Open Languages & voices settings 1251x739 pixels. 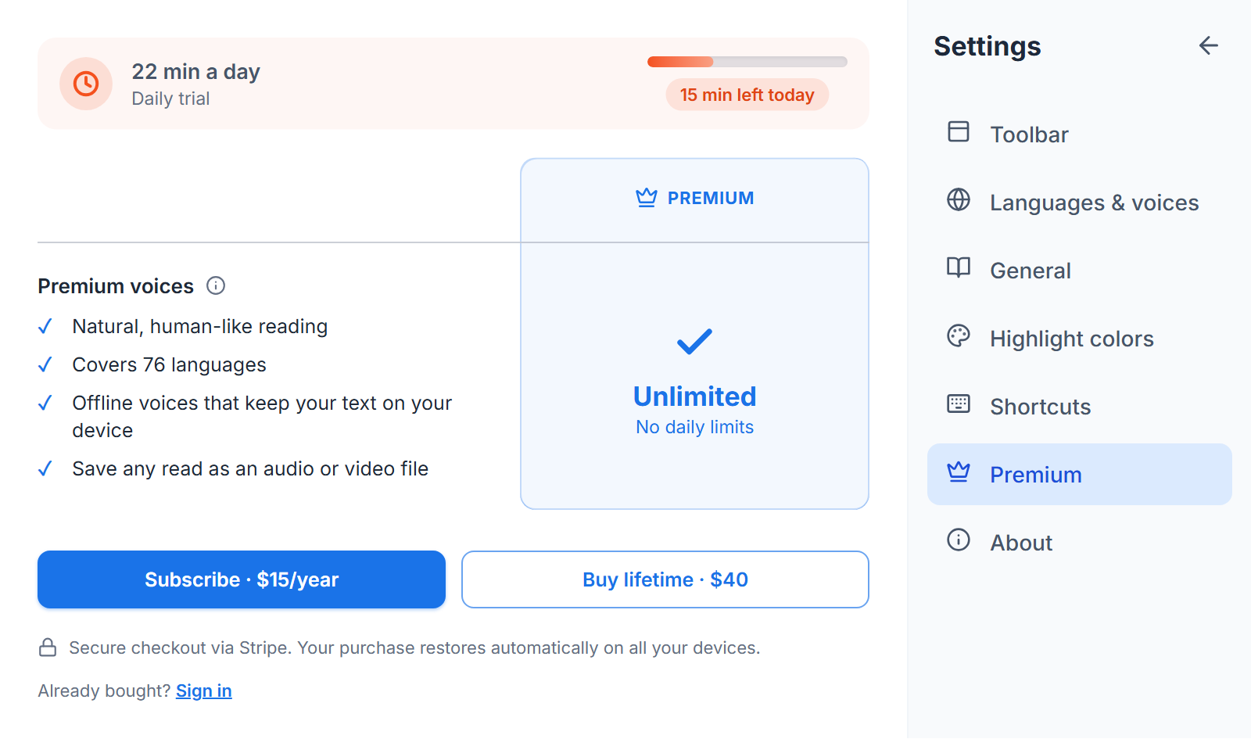click(1080, 203)
